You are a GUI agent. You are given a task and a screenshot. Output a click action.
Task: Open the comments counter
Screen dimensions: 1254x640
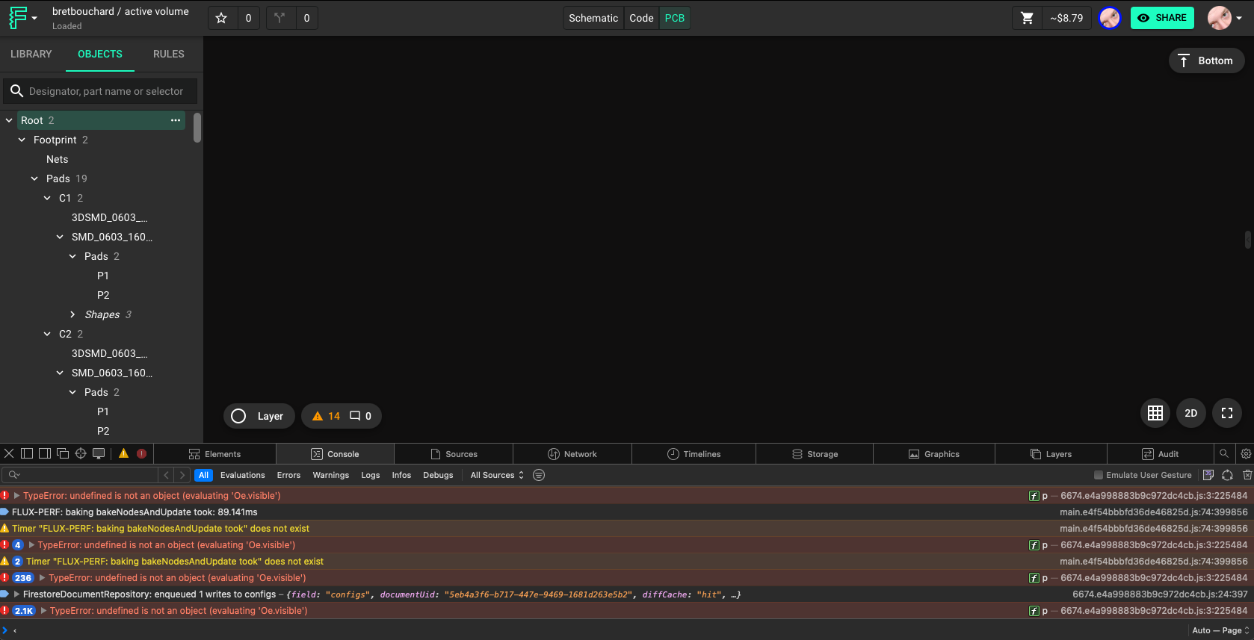[361, 416]
